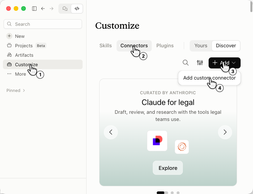The height and width of the screenshot is (194, 253).
Task: Click the search magnifier icon near Add
Action: point(185,63)
